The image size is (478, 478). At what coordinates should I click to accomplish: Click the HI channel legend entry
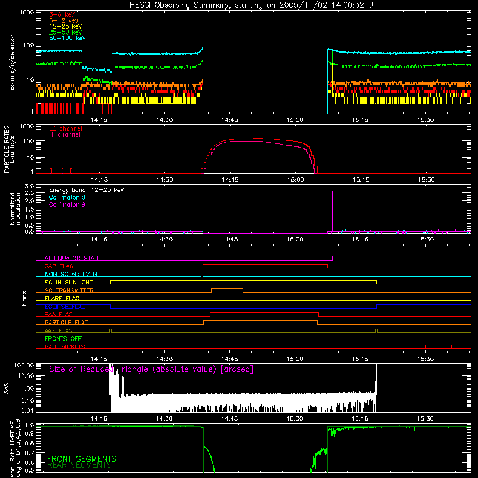click(x=65, y=134)
